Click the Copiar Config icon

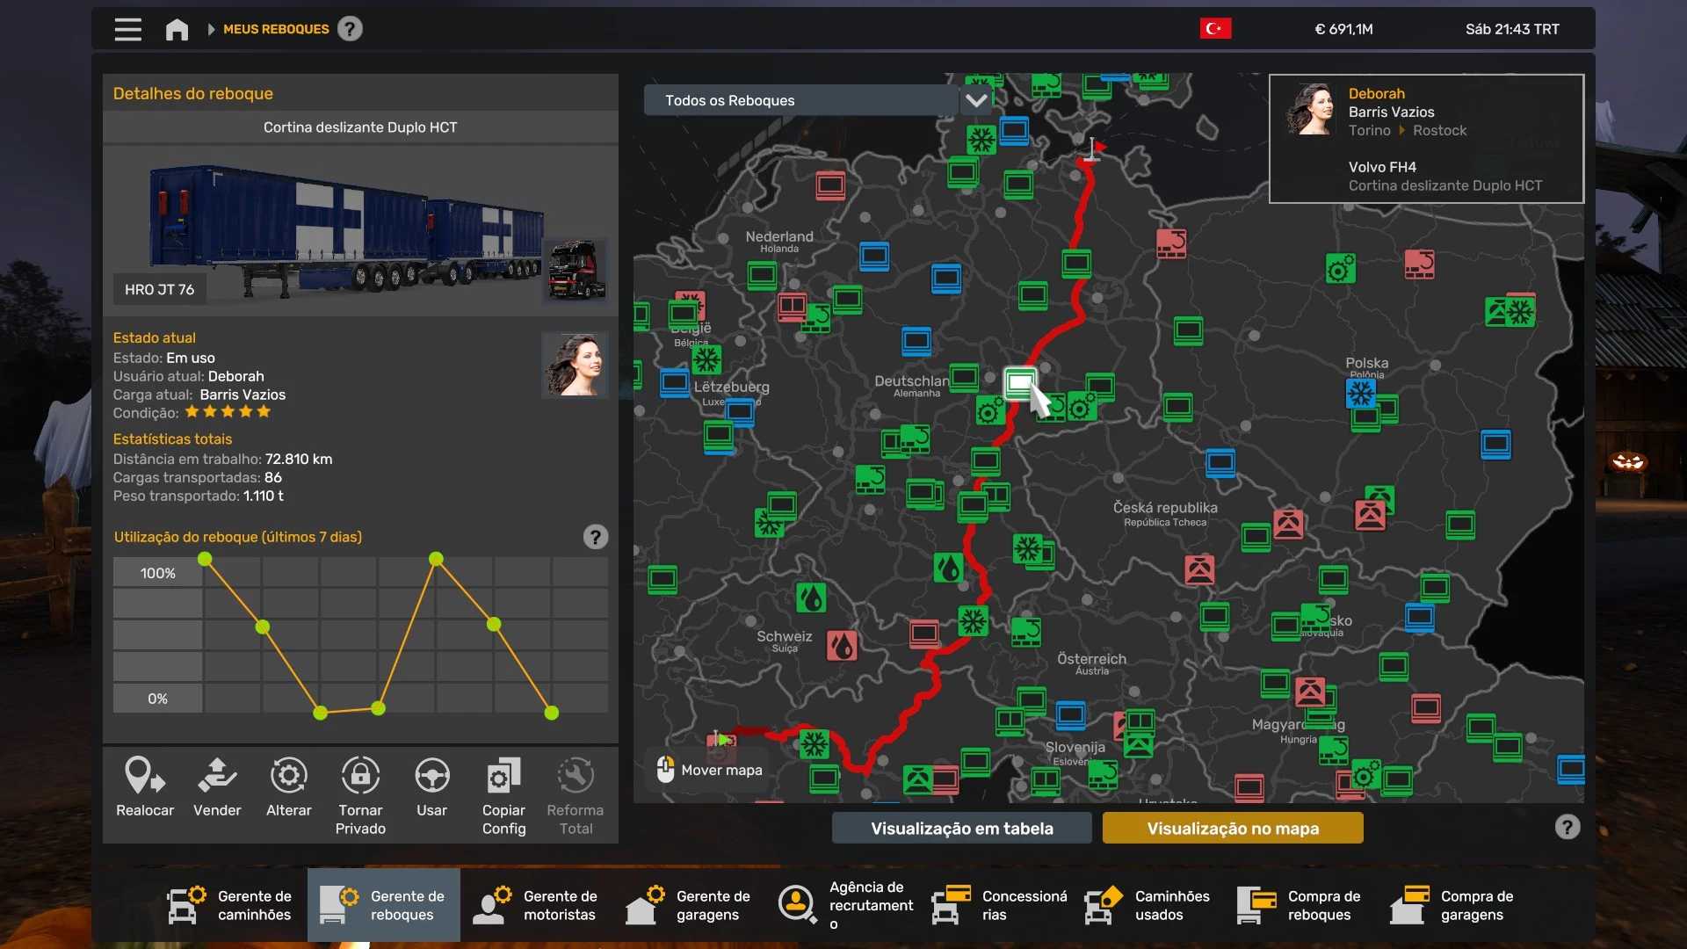coord(503,777)
